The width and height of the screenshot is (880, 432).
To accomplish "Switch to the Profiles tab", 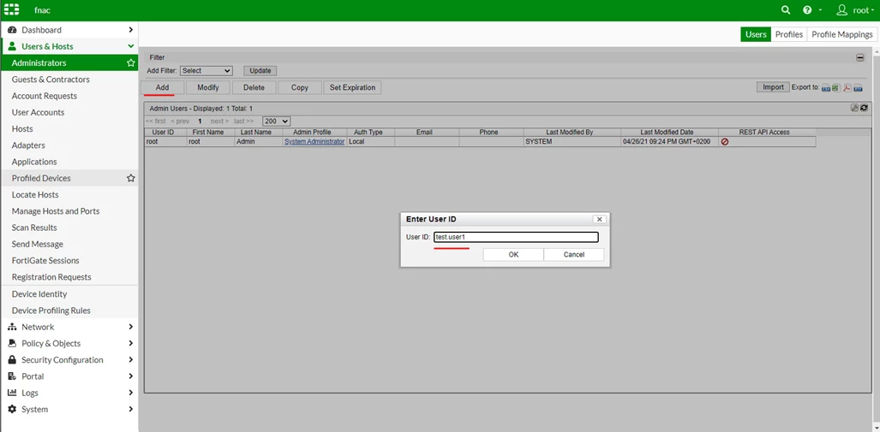I will [788, 34].
